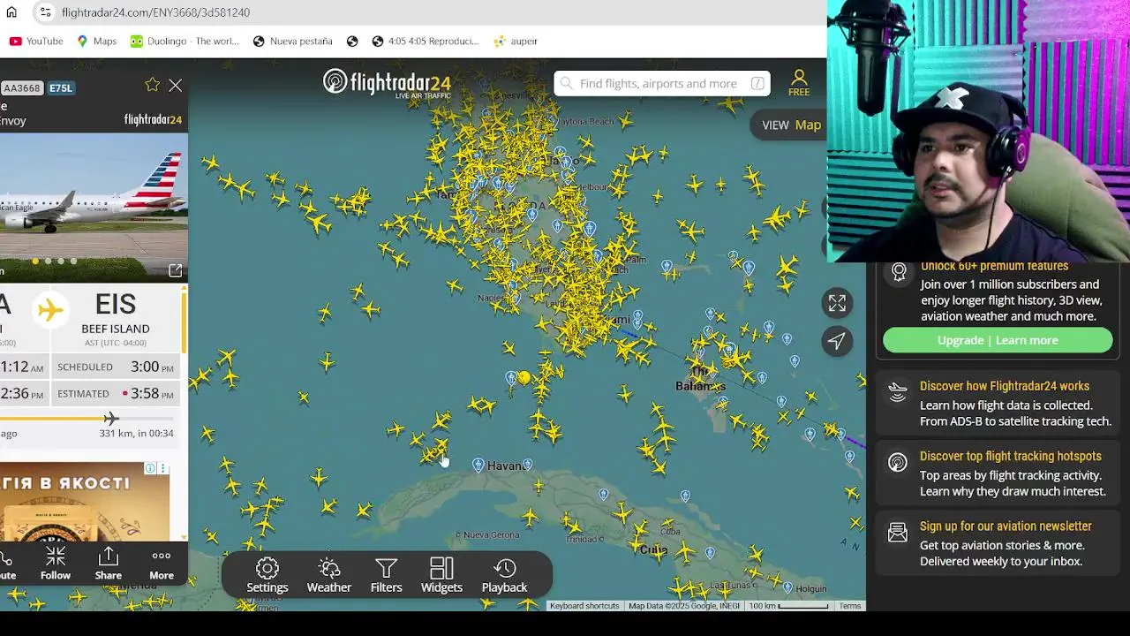1130x636 pixels.
Task: Close the flight details panel
Action: (x=176, y=86)
